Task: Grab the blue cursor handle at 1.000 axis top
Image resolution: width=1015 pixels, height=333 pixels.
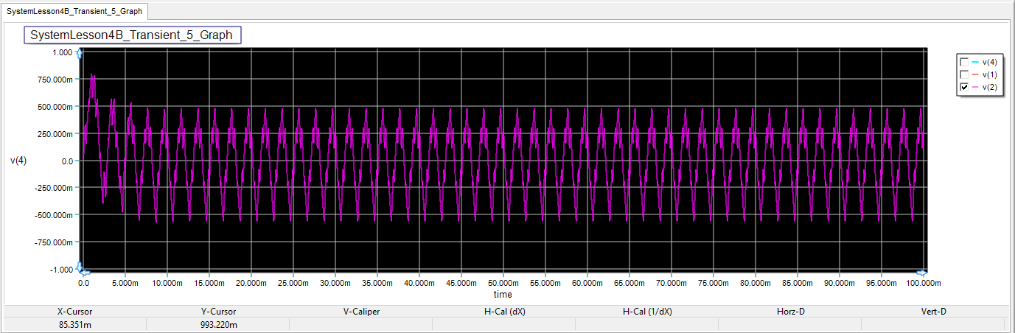Action: [x=80, y=52]
